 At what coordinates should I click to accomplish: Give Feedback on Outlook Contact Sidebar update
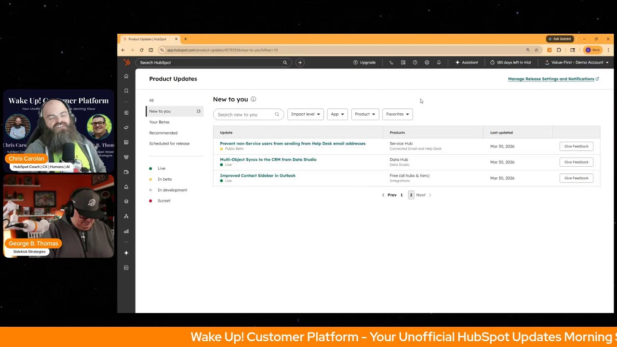tap(577, 178)
